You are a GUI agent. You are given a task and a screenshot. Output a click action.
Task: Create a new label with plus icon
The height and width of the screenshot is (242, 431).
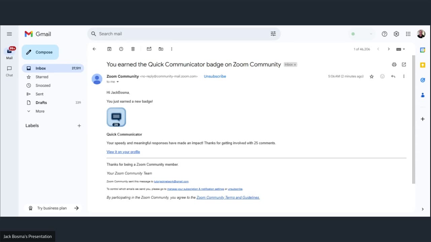[x=79, y=126]
